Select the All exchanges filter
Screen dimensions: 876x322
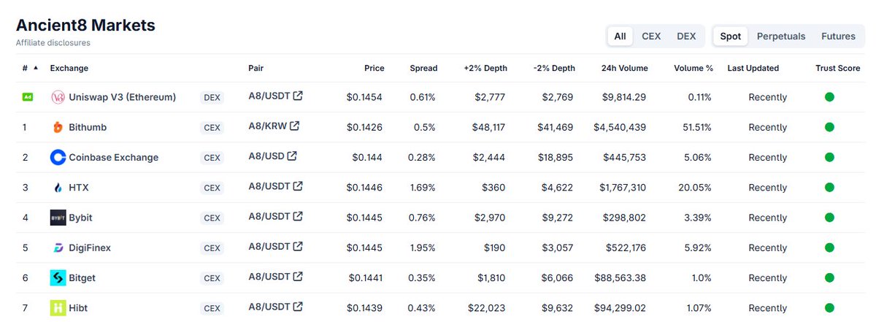pos(620,36)
